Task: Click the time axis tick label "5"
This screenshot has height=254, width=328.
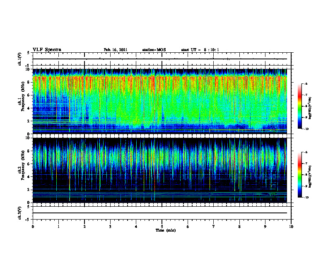Action: tap(162, 227)
